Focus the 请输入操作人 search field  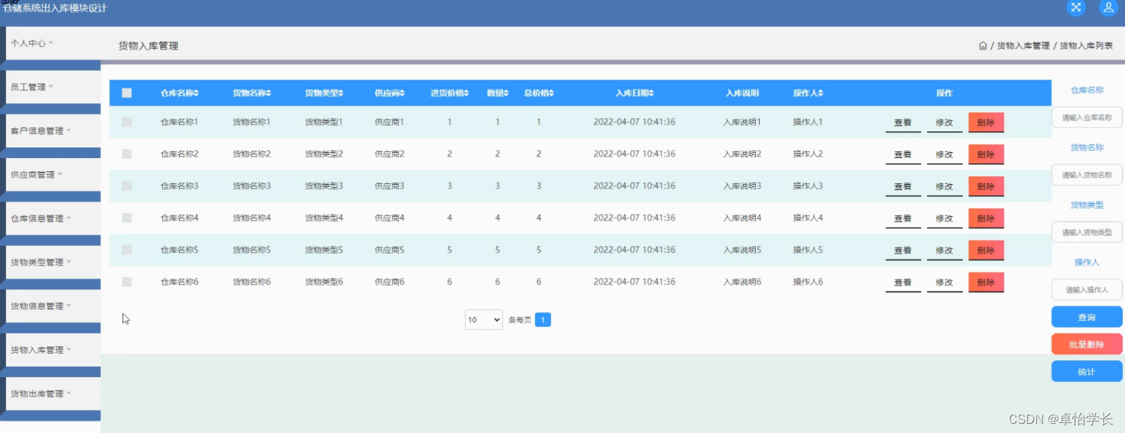tap(1087, 289)
